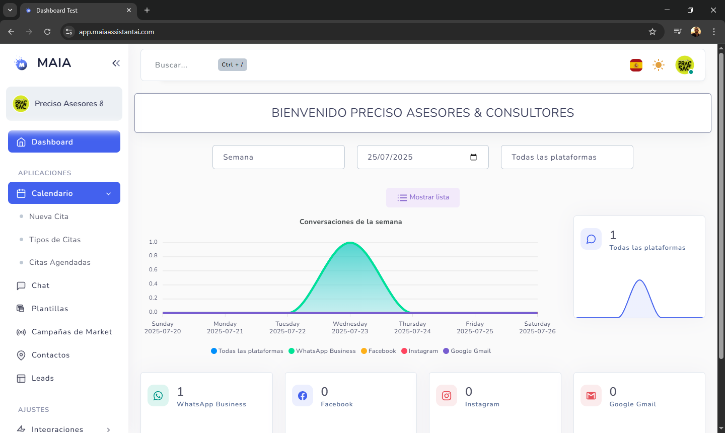The width and height of the screenshot is (725, 433).
Task: Open the Todas las plataformas filter dropdown
Action: click(567, 157)
